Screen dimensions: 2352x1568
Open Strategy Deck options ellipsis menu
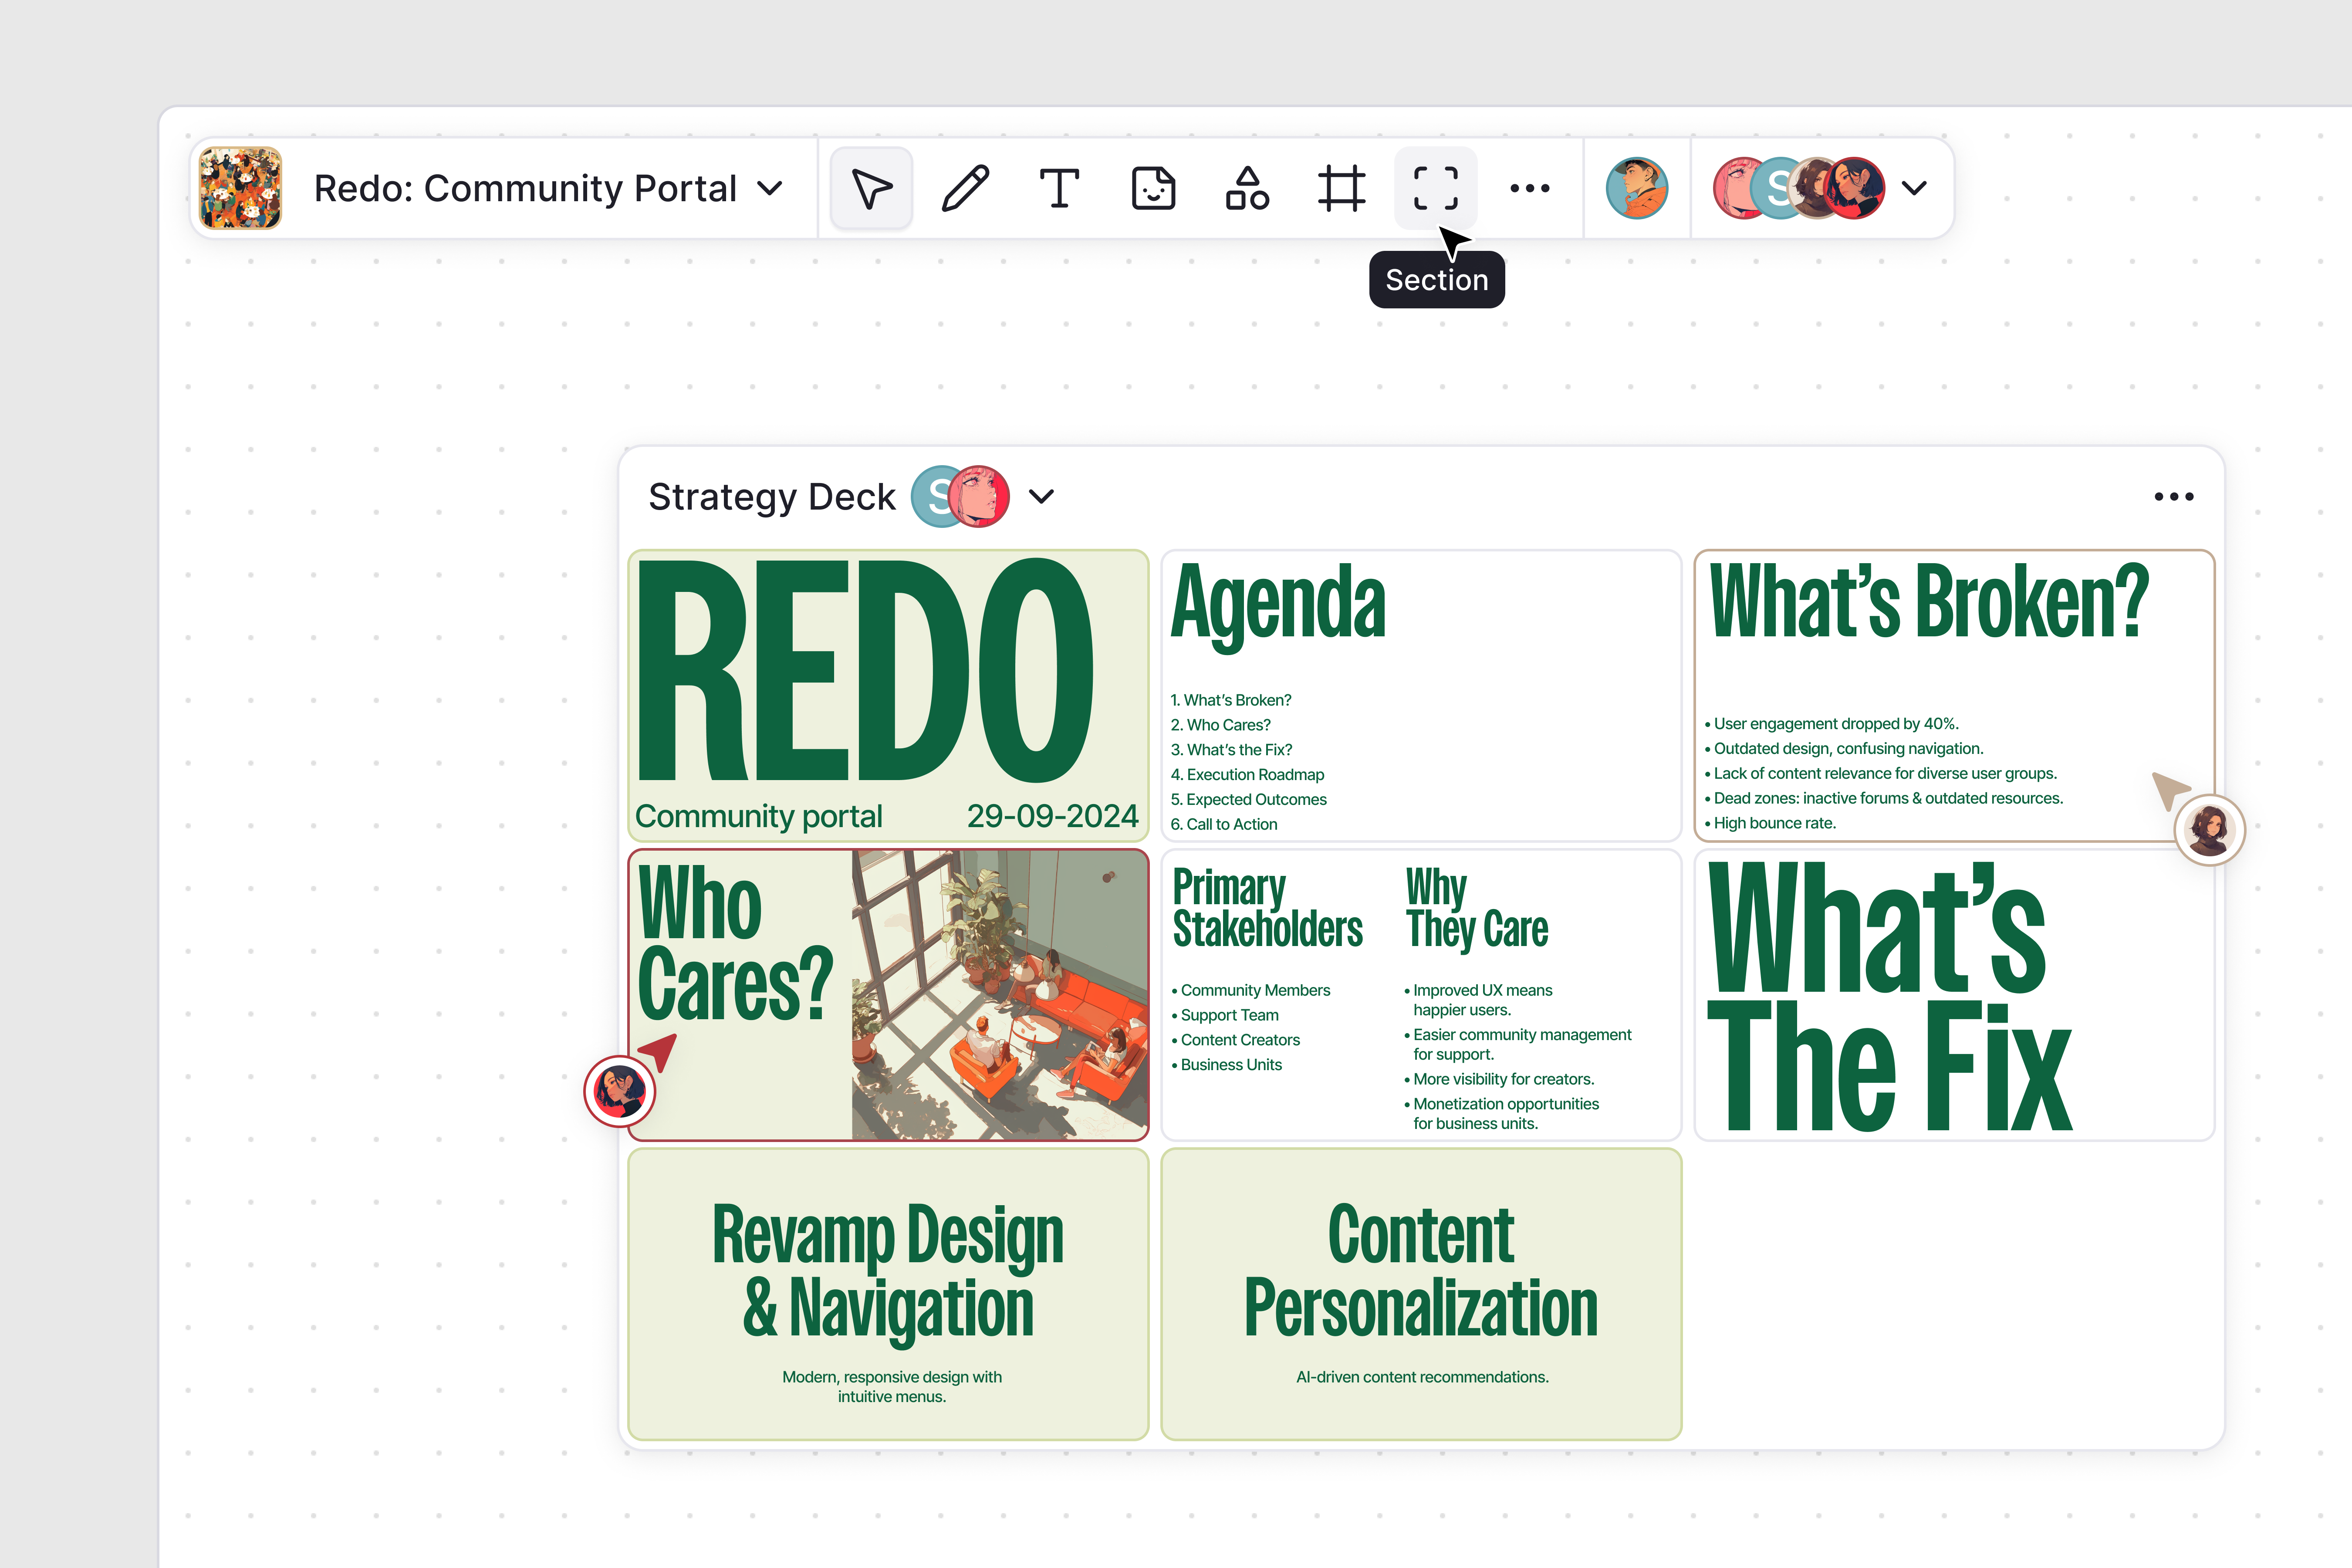[x=2173, y=497]
